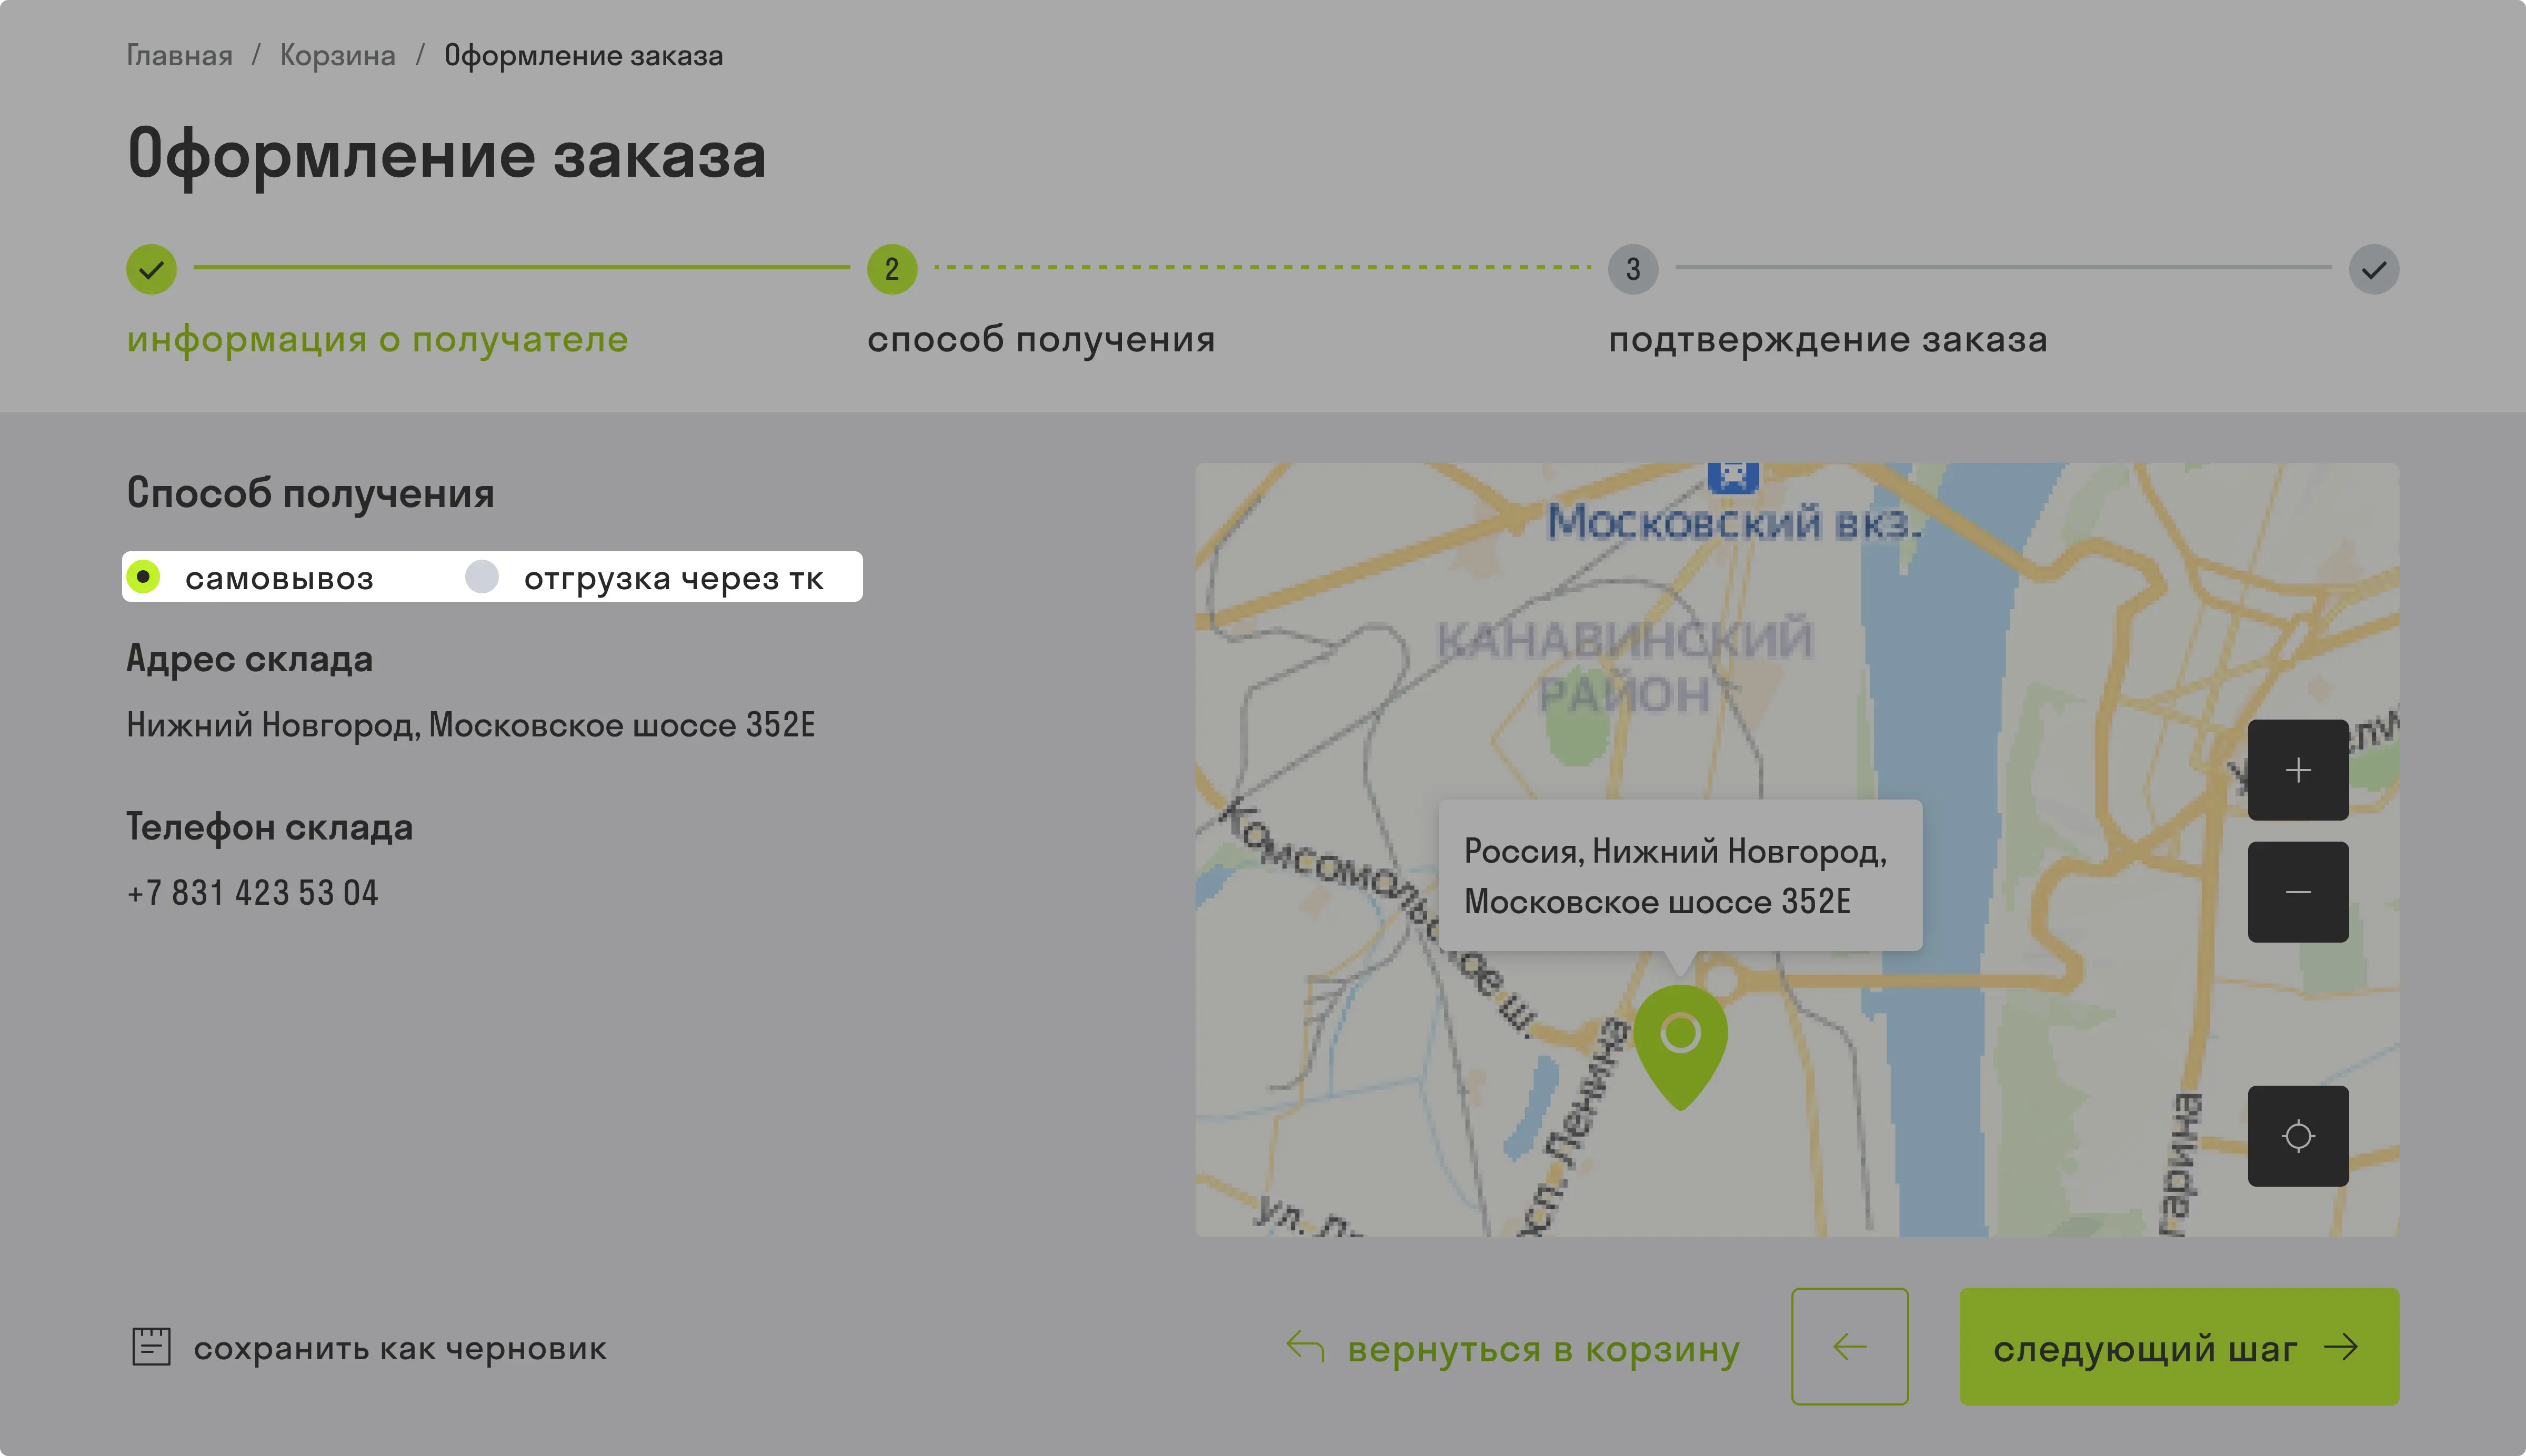The height and width of the screenshot is (1456, 2526).
Task: Click the Телефон склада heading
Action: [x=269, y=827]
